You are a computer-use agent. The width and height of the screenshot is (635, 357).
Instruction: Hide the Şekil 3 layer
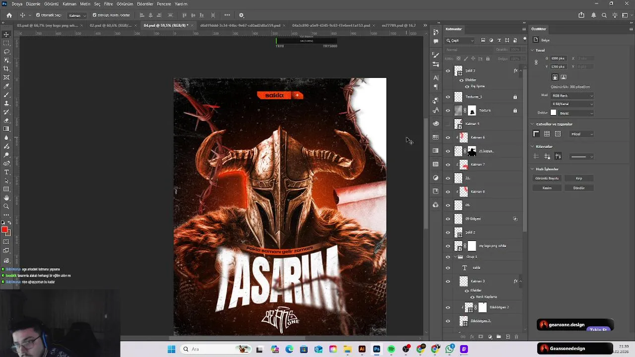tap(448, 70)
